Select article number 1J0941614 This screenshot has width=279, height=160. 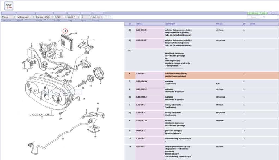[141, 113]
